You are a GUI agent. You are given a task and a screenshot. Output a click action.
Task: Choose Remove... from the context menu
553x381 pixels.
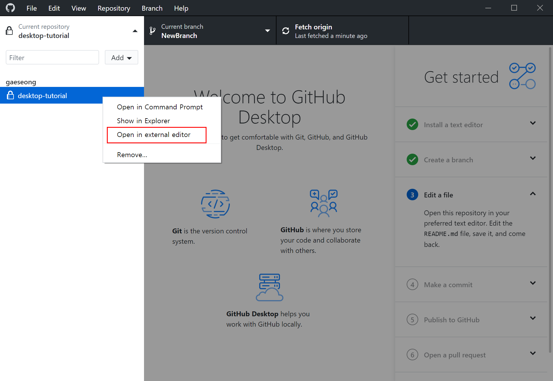162,155
